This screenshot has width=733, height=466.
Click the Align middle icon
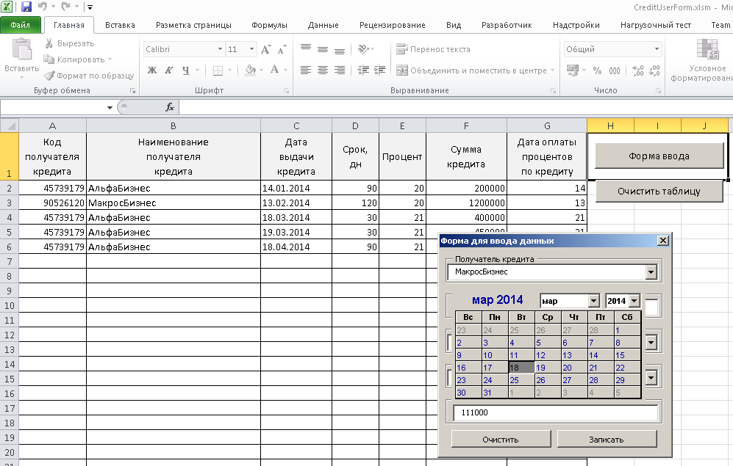(323, 48)
